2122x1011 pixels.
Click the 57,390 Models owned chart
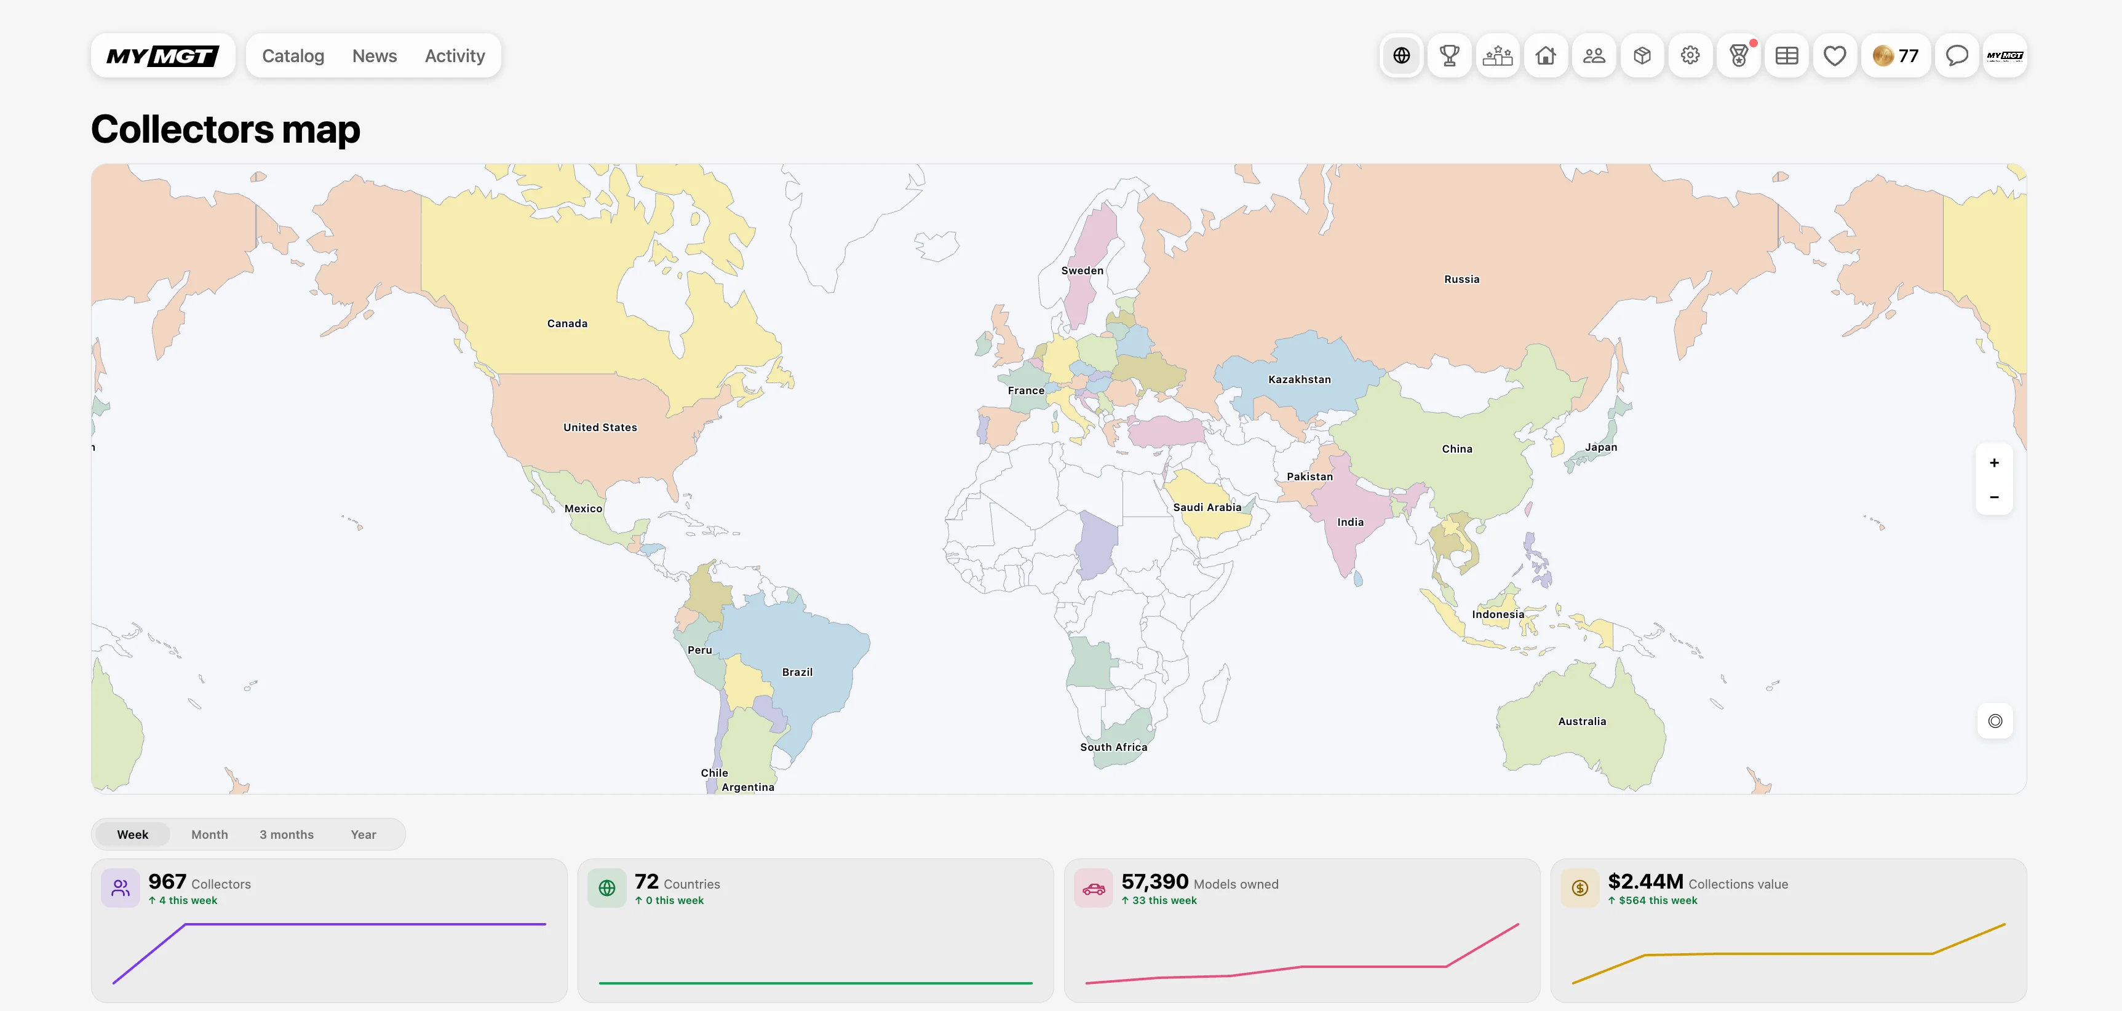1302,953
